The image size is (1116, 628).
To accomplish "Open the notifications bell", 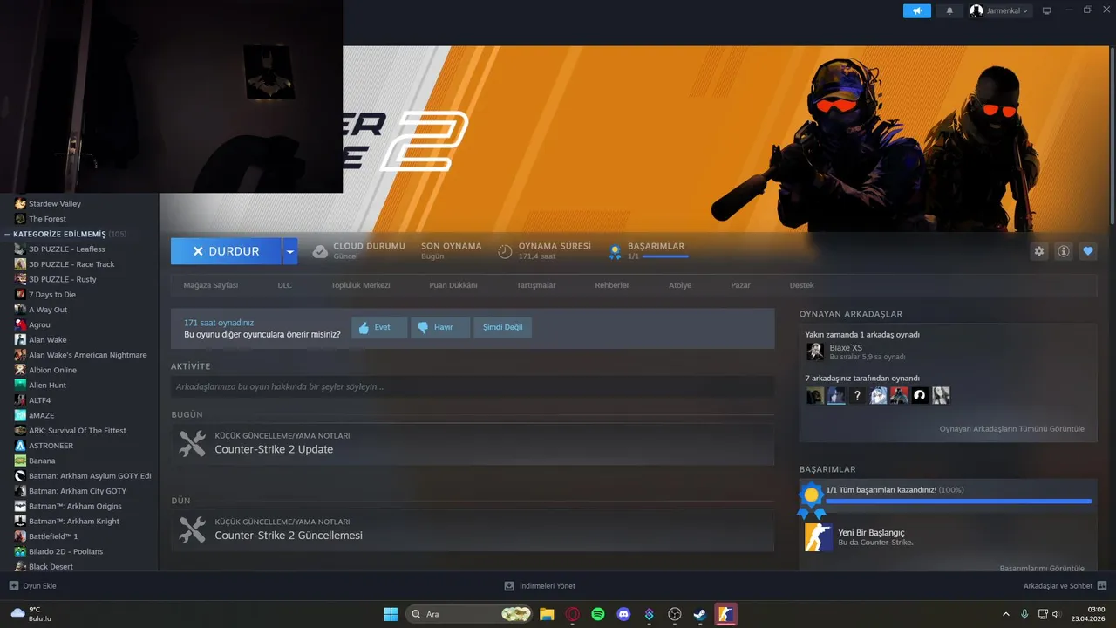I will coord(949,10).
